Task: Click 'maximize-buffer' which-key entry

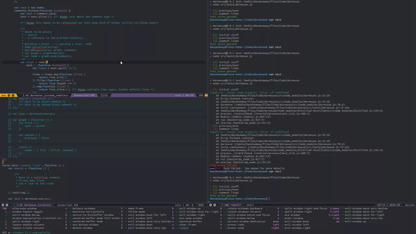Action: coord(190,221)
